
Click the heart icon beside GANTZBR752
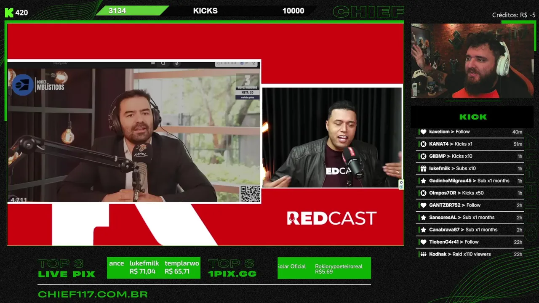point(424,205)
